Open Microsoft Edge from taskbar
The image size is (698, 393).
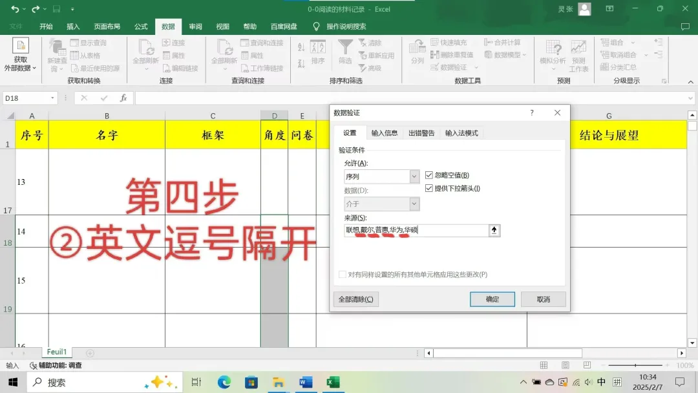point(224,382)
